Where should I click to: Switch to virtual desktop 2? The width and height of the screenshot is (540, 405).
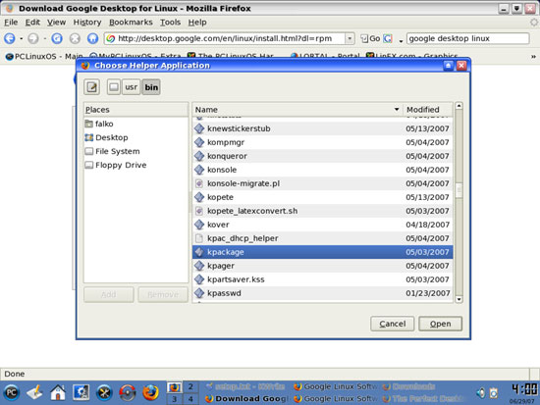tap(190, 386)
